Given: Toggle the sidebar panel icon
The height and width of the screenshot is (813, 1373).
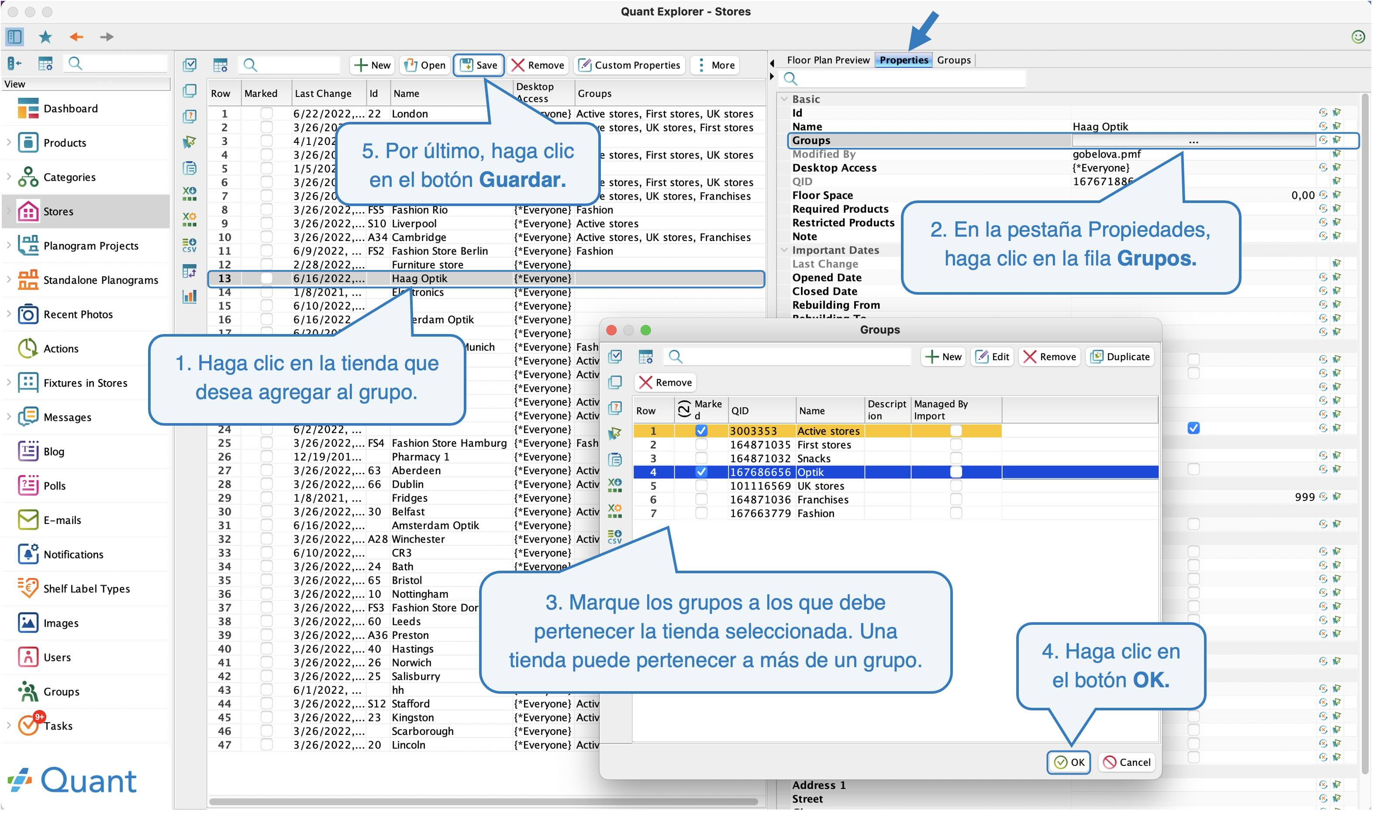Looking at the screenshot, I should pos(14,37).
